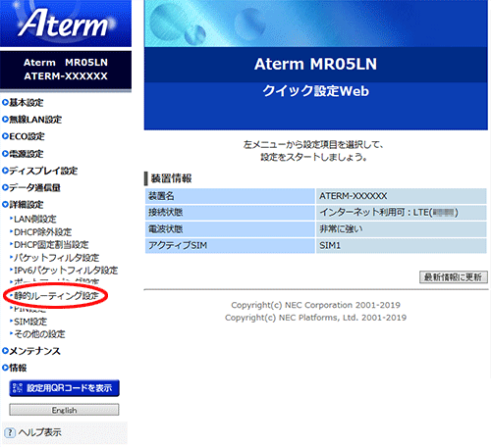Click the question mark help icon
The height and width of the screenshot is (448, 491).
[10, 433]
